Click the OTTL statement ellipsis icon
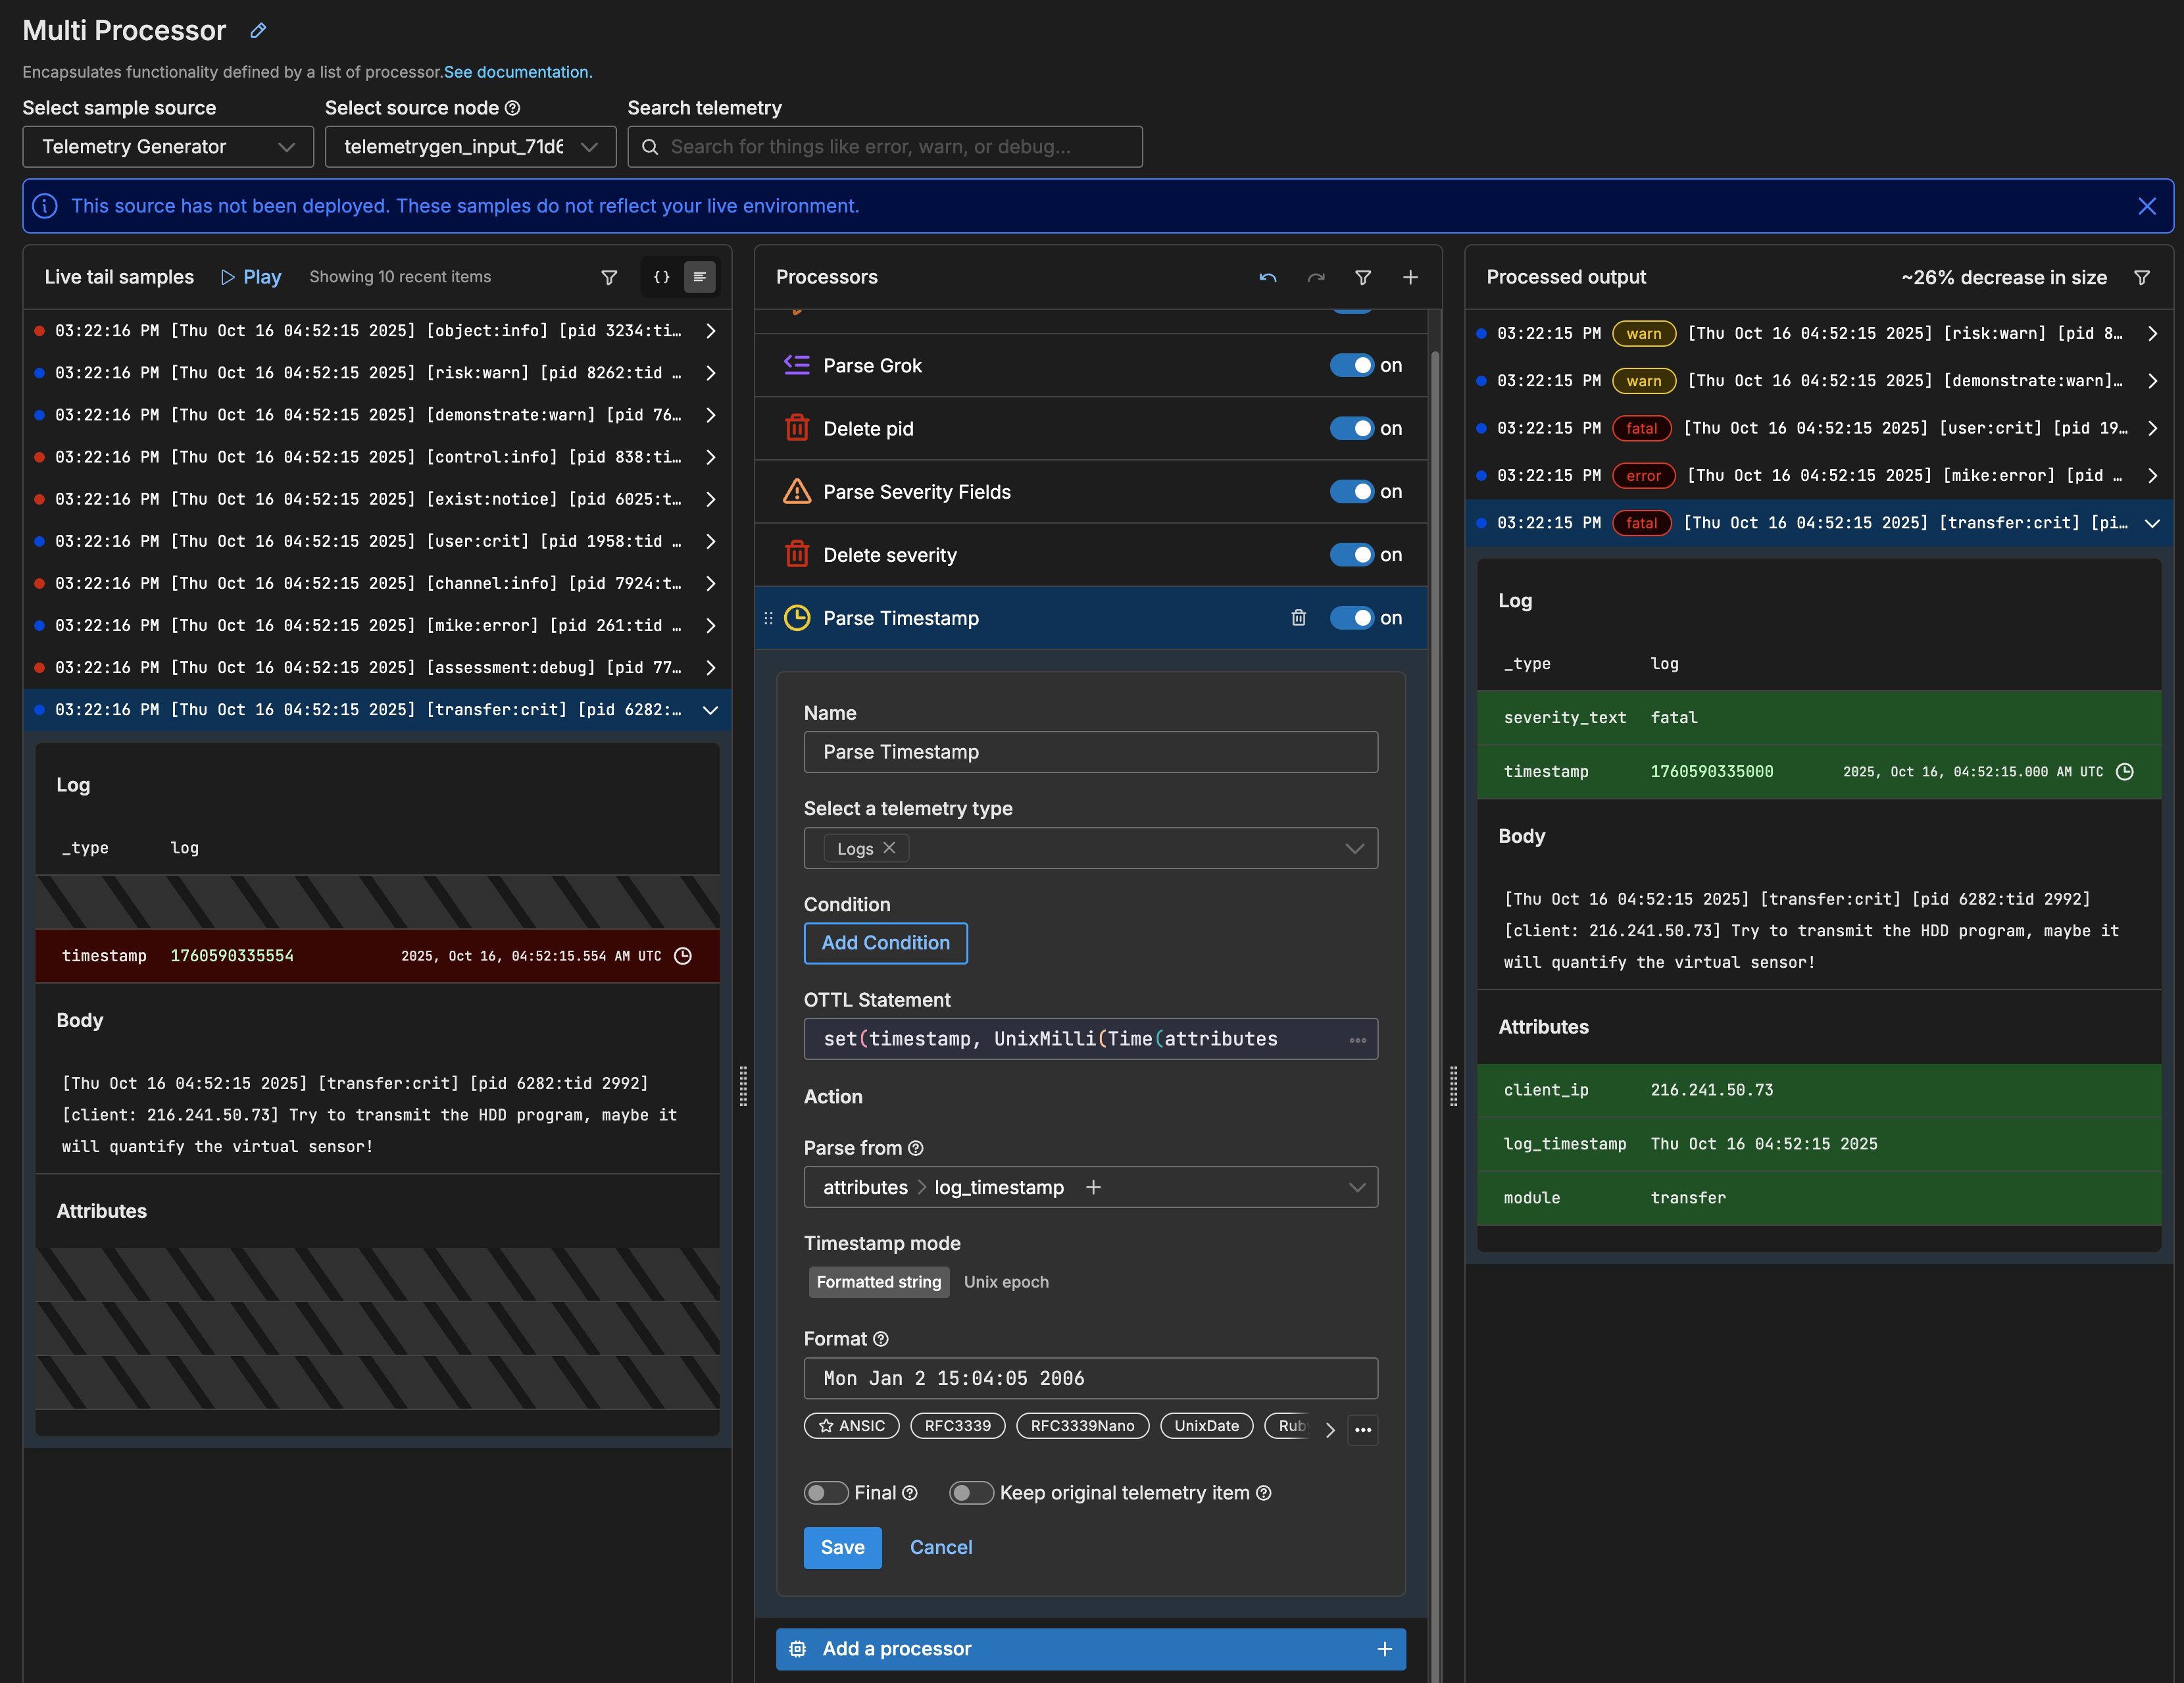The image size is (2184, 1683). coord(1357,1040)
